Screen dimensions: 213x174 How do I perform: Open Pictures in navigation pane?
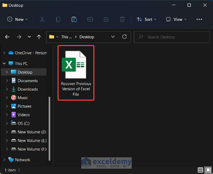[x=21, y=106]
